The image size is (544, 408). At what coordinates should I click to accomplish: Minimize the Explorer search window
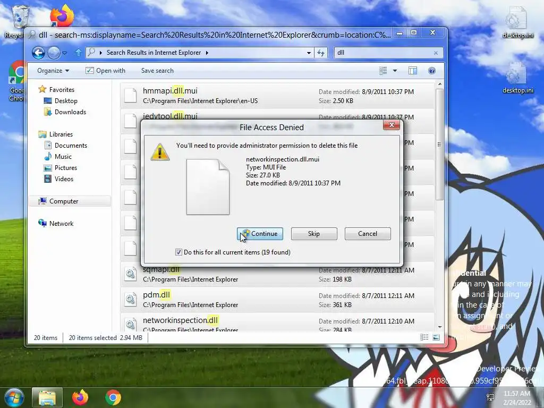(x=399, y=33)
